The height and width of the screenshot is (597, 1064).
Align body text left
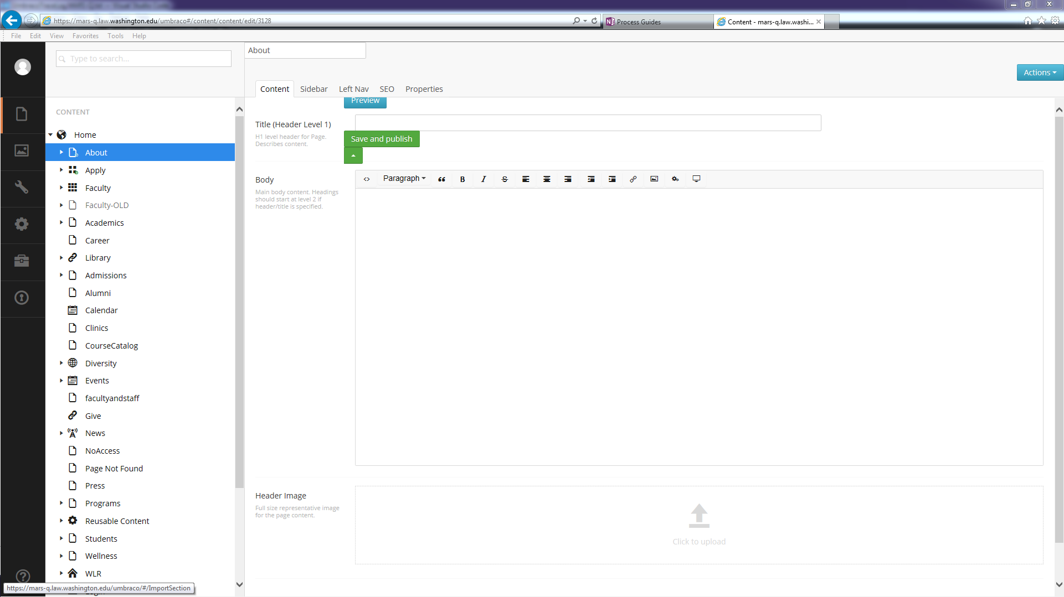pos(526,179)
